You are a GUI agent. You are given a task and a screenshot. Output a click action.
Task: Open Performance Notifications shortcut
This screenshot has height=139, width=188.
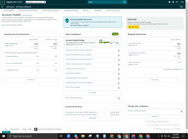(x=23, y=7)
